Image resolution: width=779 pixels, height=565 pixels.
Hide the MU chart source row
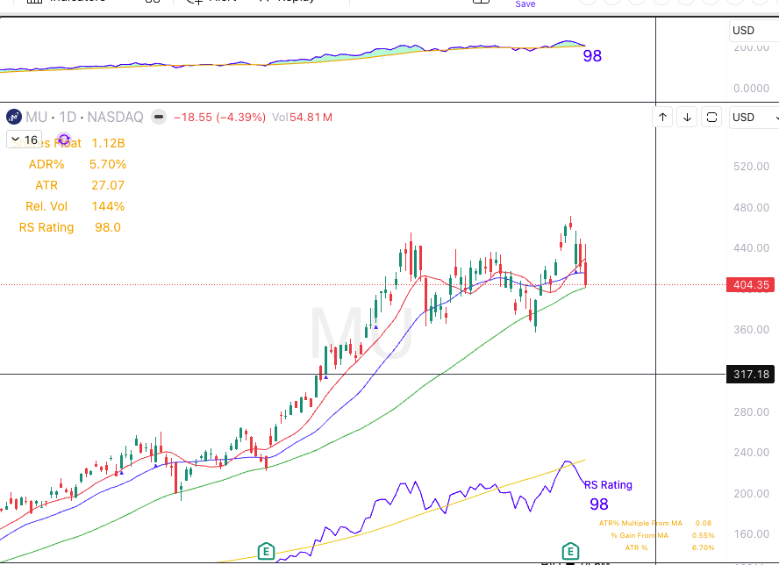(x=158, y=117)
